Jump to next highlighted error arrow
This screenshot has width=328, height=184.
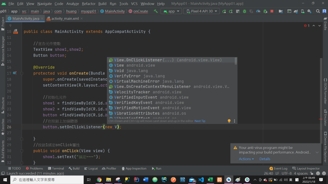[x=319, y=26]
